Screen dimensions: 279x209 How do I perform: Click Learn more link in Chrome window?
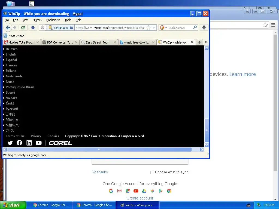242,74
